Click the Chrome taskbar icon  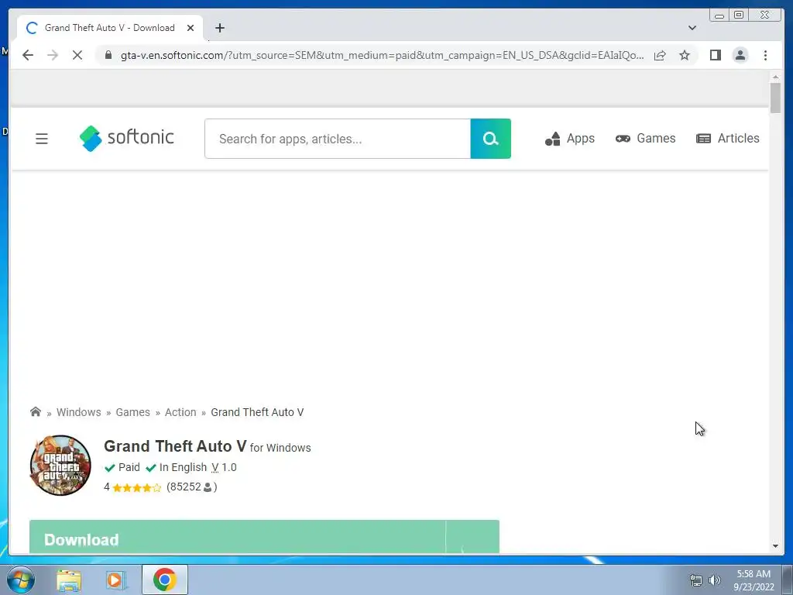(165, 580)
